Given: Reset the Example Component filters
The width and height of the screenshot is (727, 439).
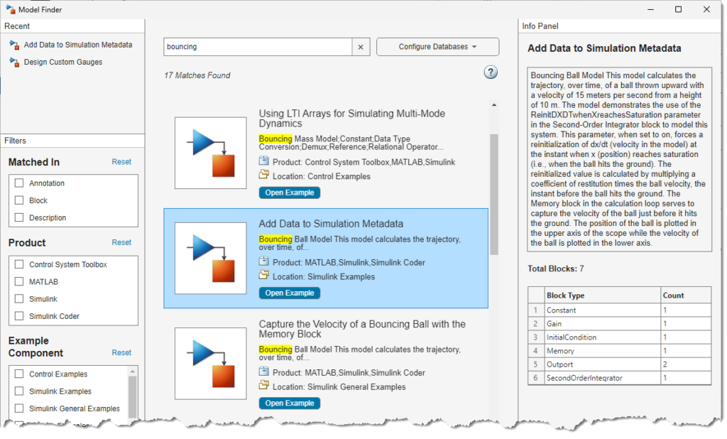Looking at the screenshot, I should tap(121, 352).
